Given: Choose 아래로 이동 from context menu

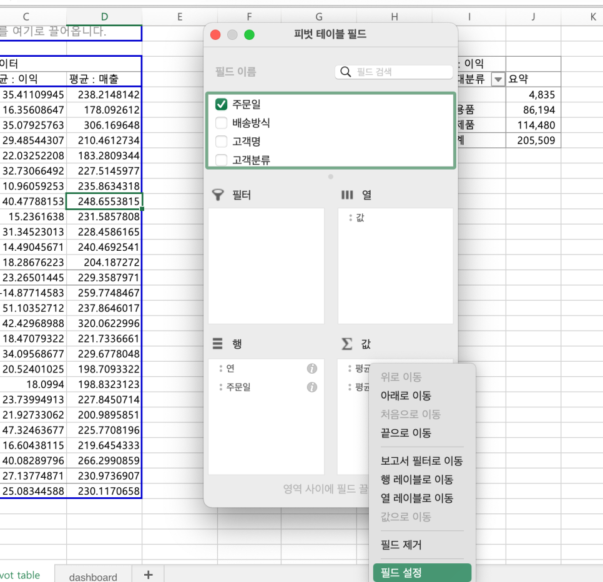Looking at the screenshot, I should pos(406,395).
